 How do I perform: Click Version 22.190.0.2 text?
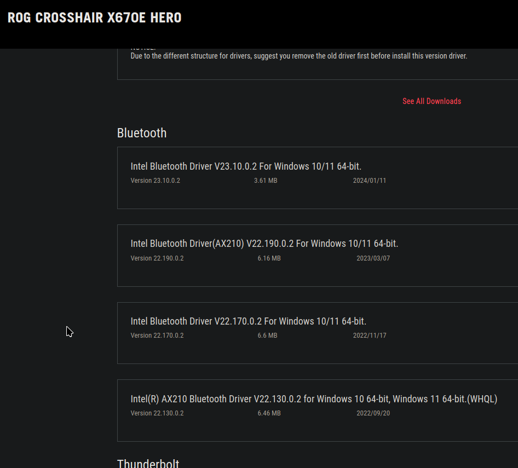157,258
